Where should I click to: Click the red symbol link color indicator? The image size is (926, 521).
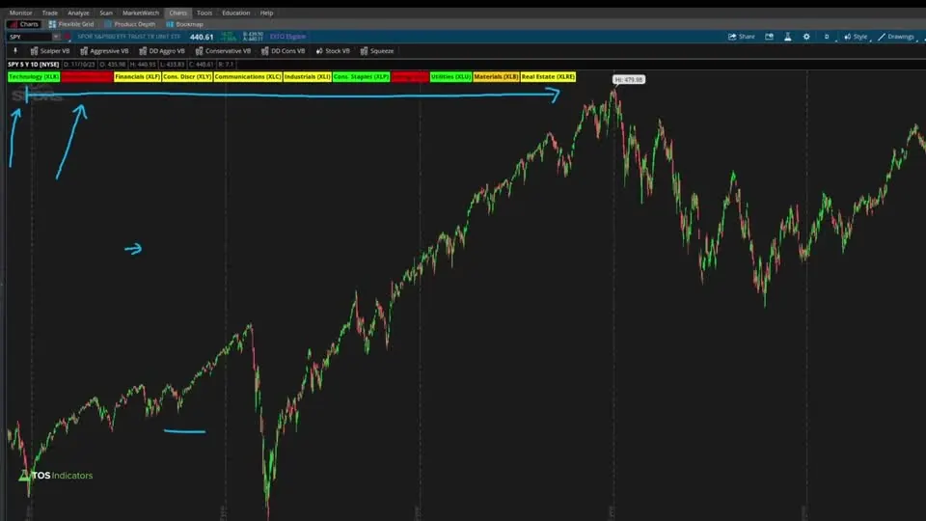point(68,37)
